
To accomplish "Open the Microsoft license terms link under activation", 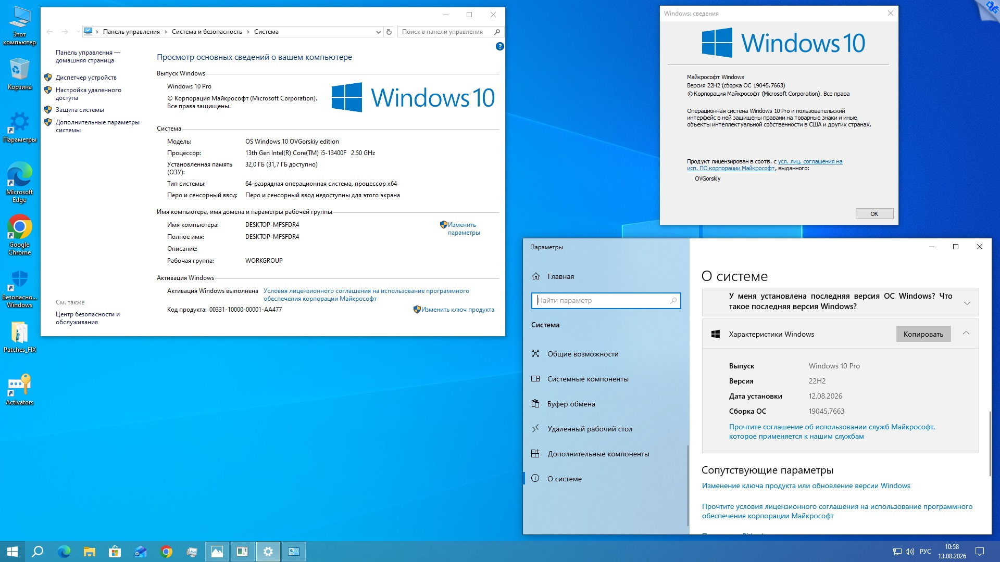I will (x=366, y=295).
